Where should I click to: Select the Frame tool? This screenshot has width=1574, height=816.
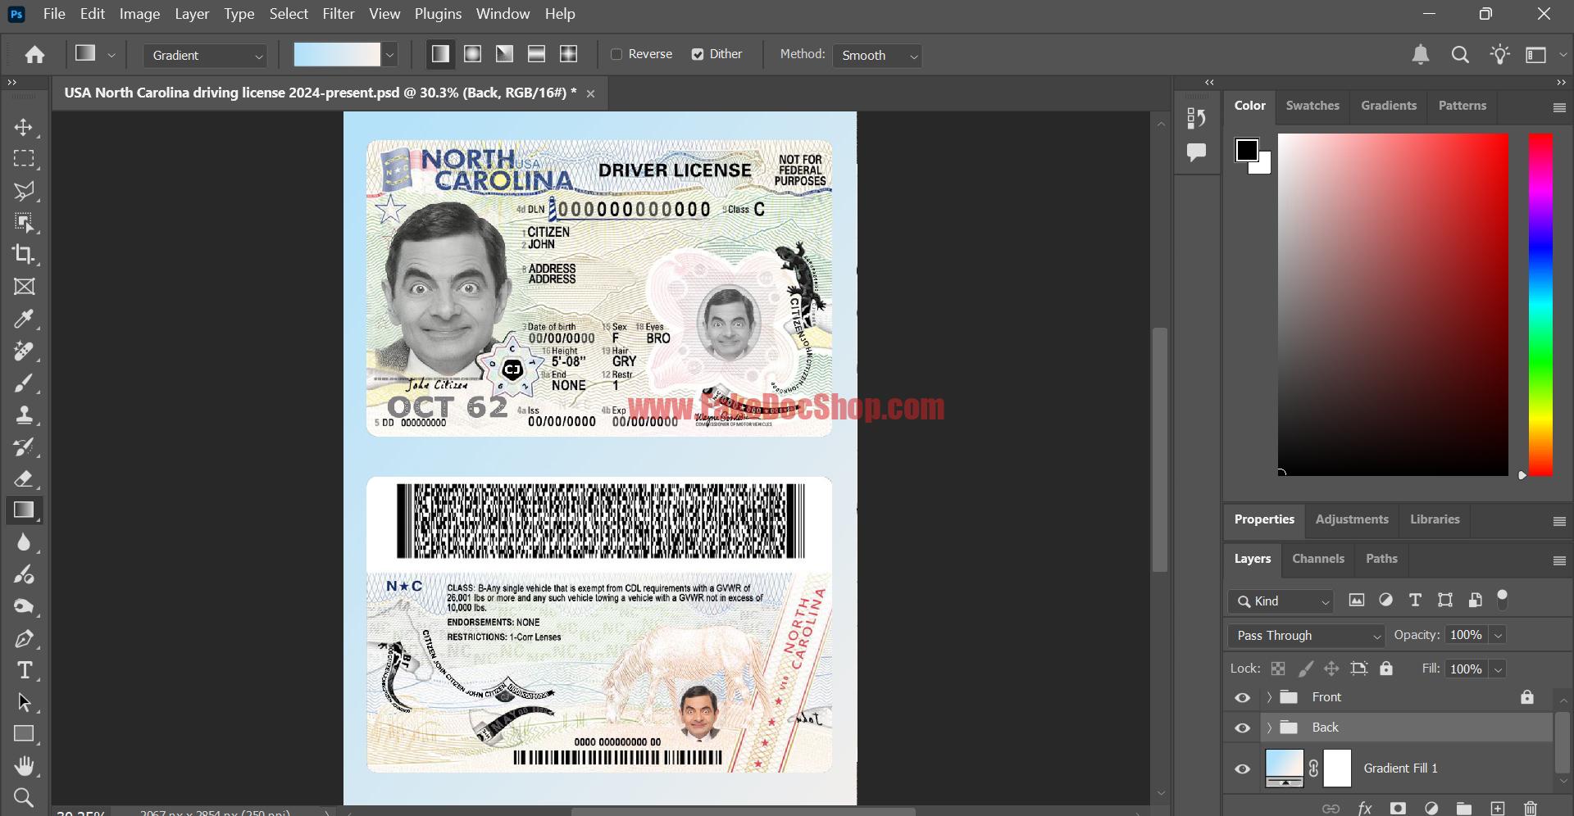(24, 287)
